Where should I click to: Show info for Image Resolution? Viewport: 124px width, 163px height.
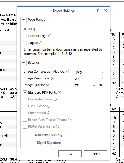tap(52, 78)
